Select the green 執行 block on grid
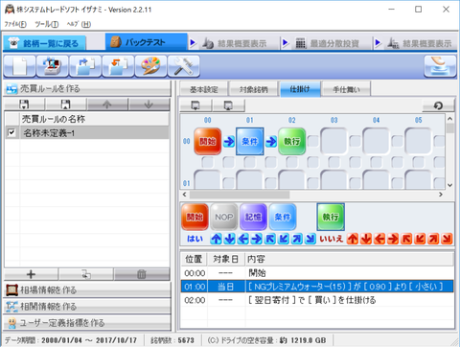This screenshot has height=347, width=460. point(292,141)
